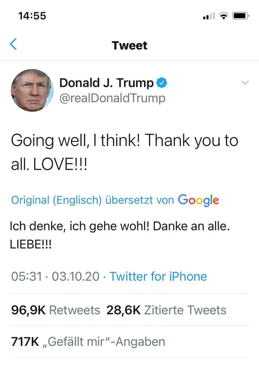259x367 pixels.
Task: Tap "Original (Englisch) übersetzt von" link
Action: click(x=93, y=200)
